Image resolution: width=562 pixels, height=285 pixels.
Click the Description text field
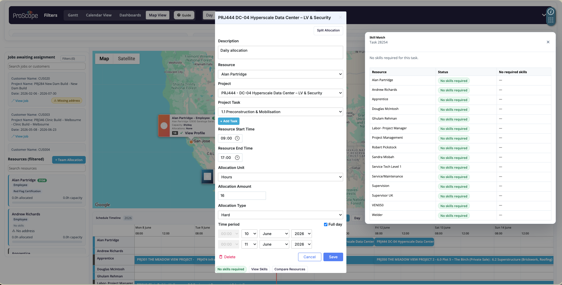coord(280,52)
